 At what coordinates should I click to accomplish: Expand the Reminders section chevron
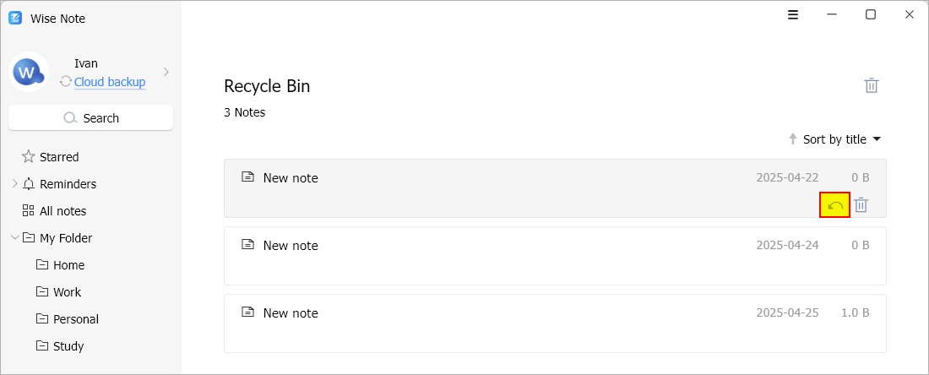(x=15, y=183)
